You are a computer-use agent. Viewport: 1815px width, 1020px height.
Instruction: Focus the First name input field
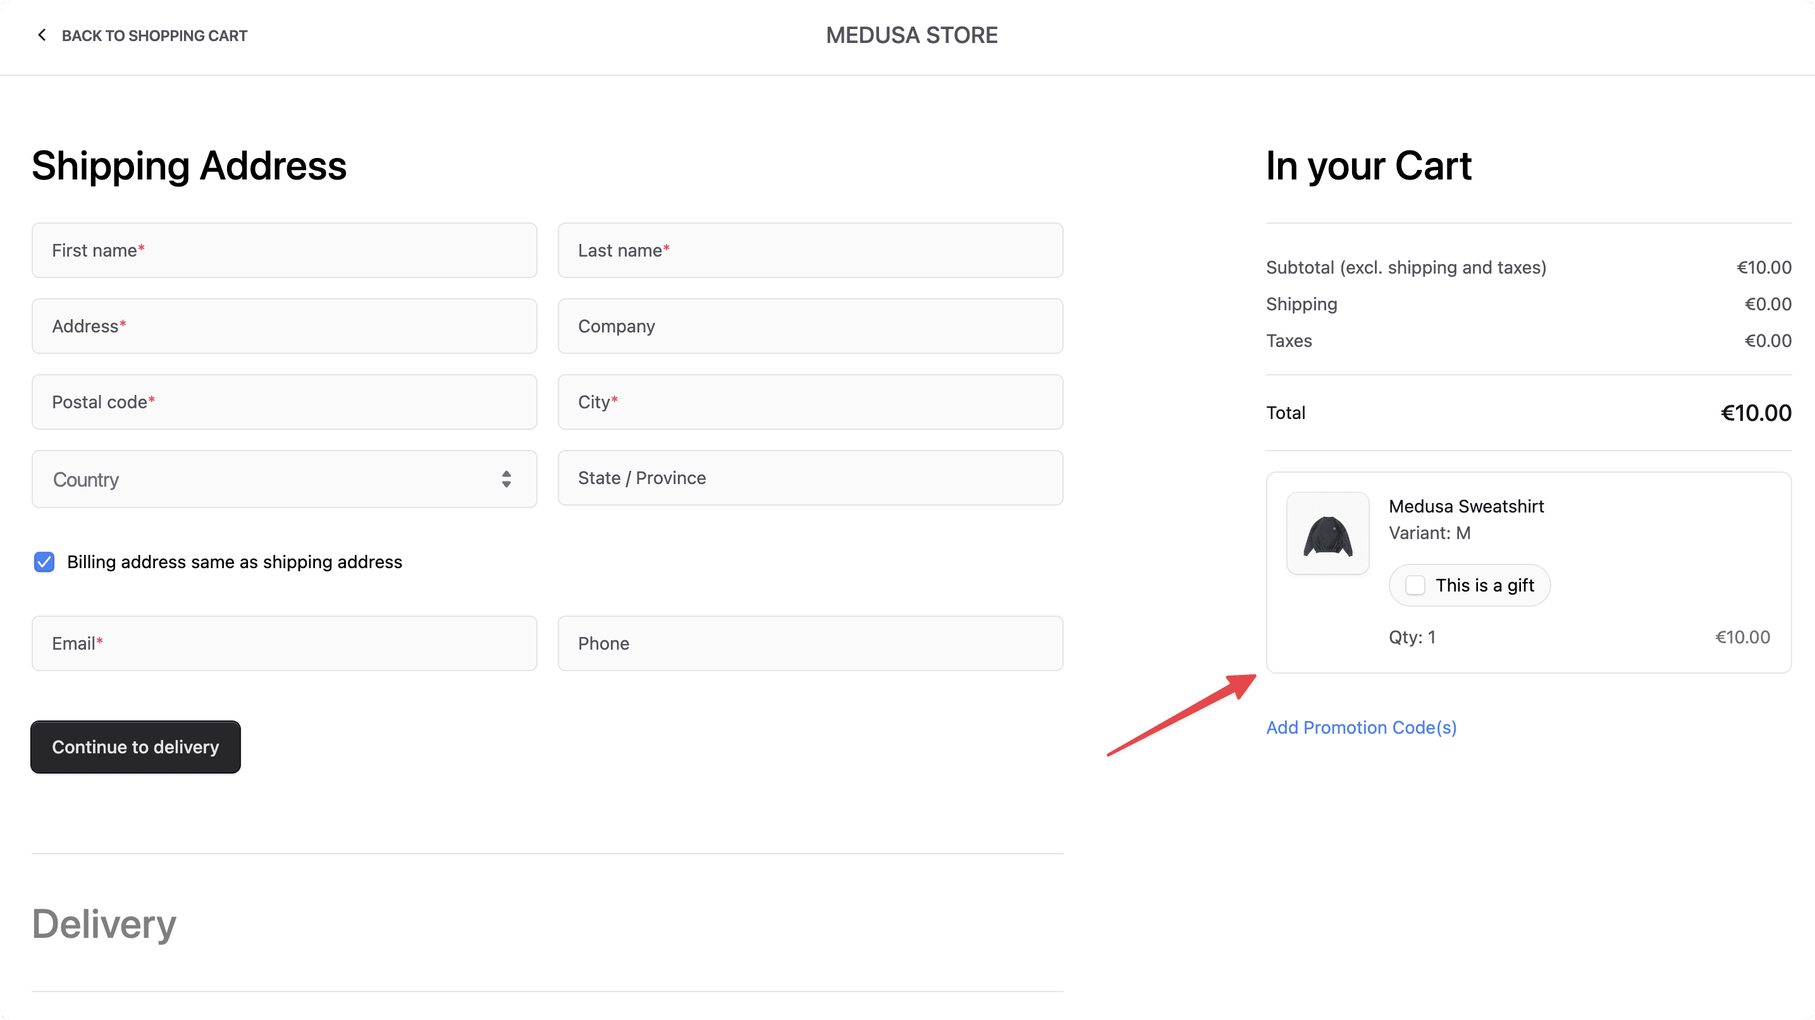tap(283, 250)
